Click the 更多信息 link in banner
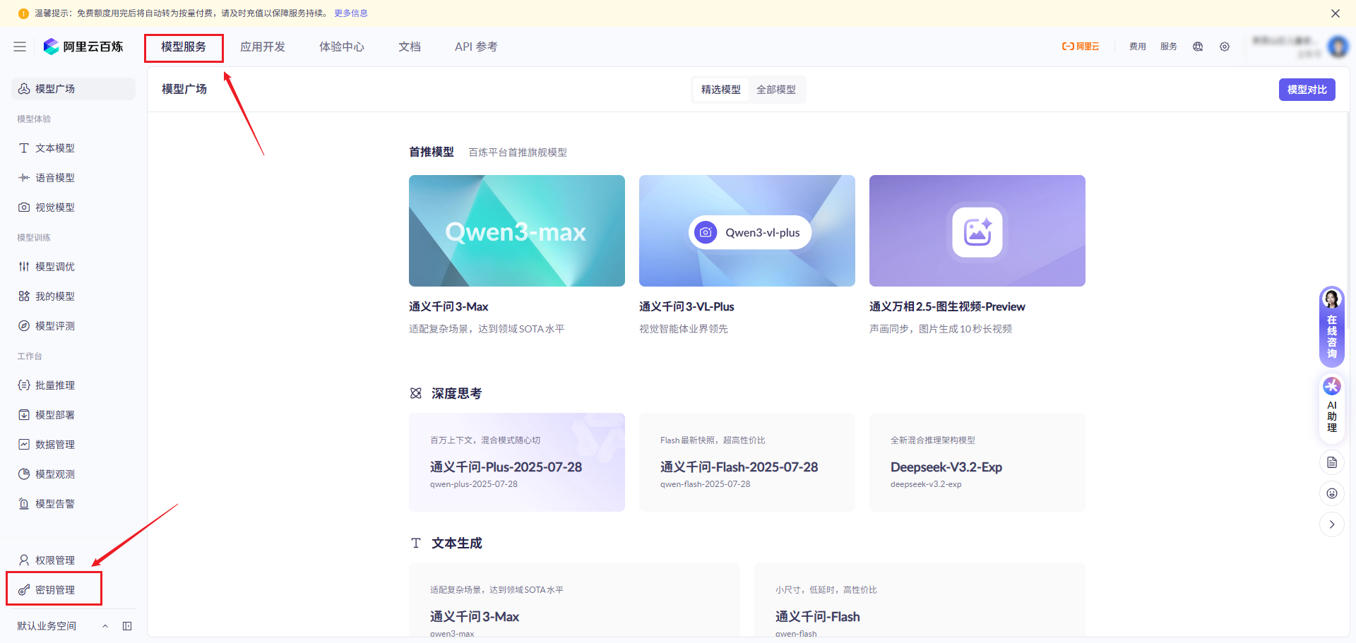 351,13
